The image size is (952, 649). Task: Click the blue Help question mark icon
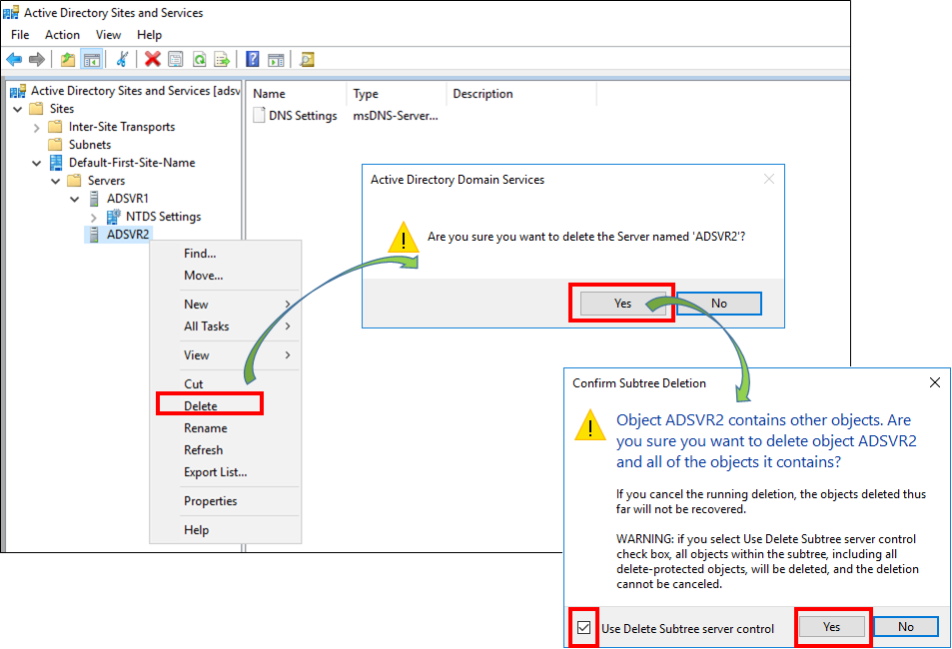pyautogui.click(x=253, y=59)
